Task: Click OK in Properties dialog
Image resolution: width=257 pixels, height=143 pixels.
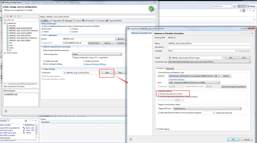Action: pyautogui.click(x=233, y=139)
